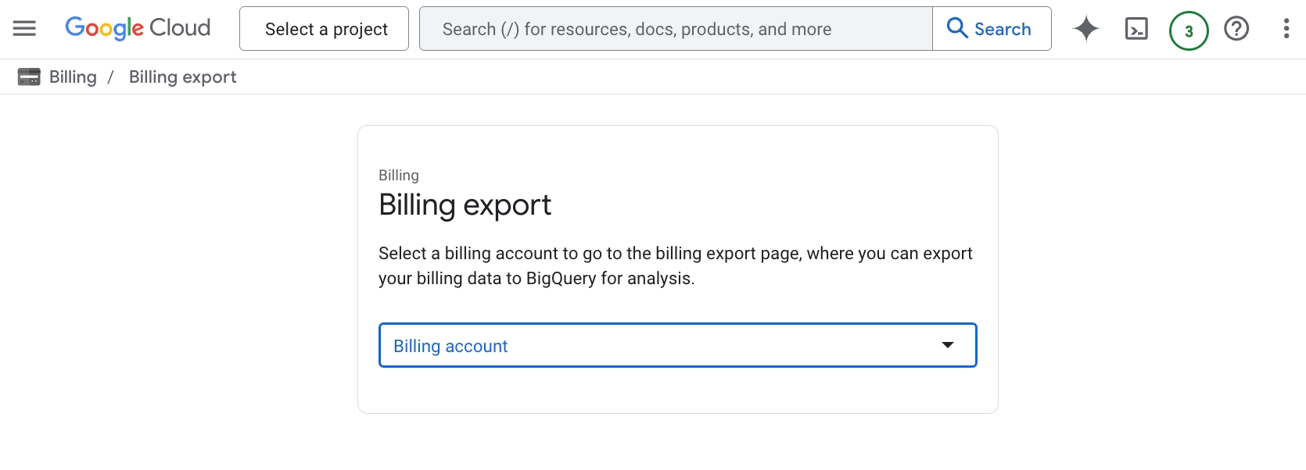This screenshot has width=1306, height=470.
Task: Focus the resources and docs search field
Action: [676, 29]
